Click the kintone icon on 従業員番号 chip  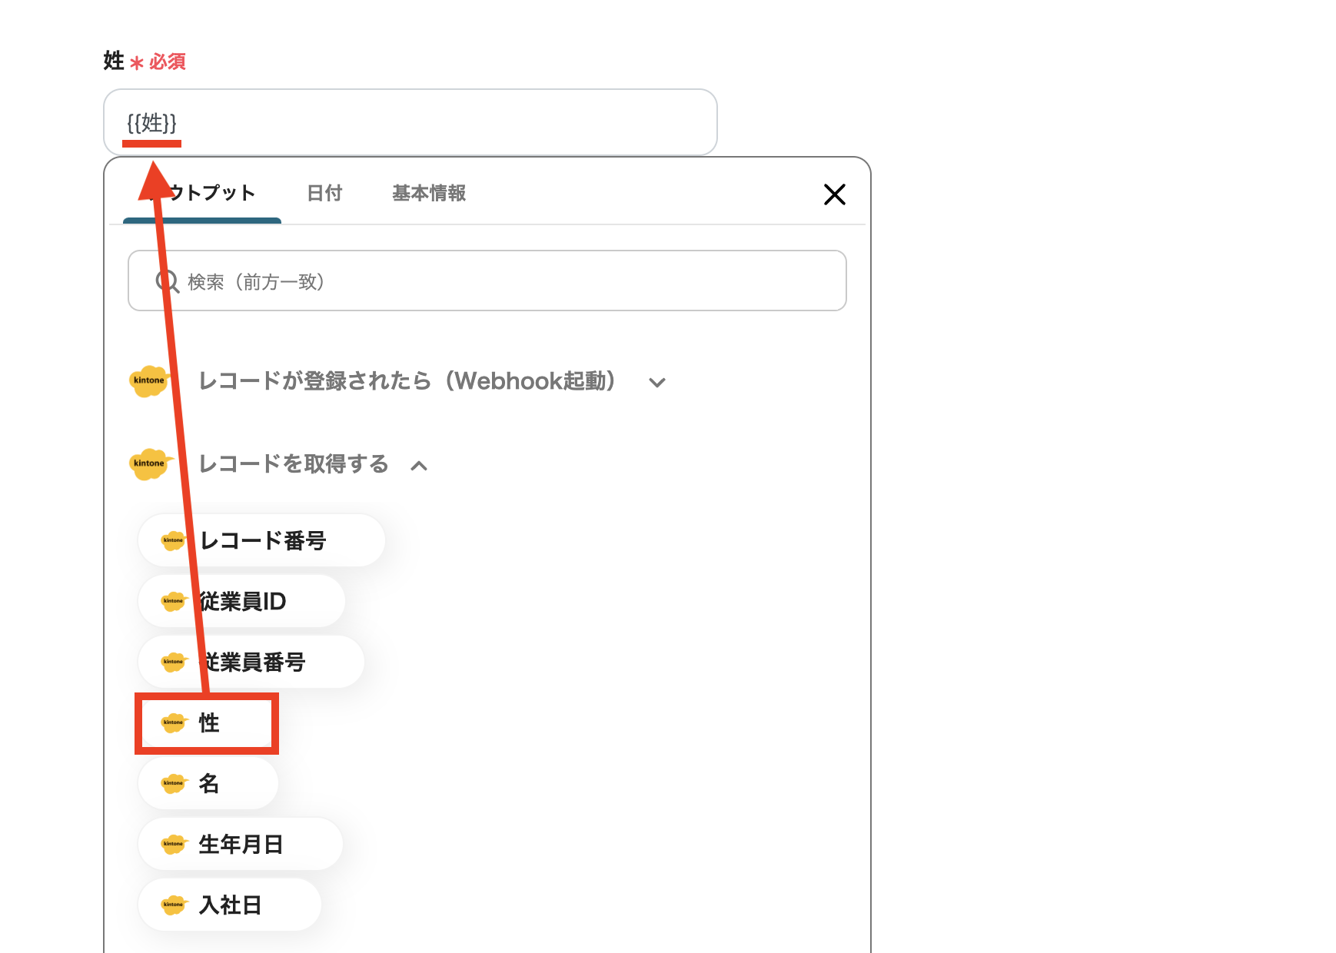click(174, 662)
